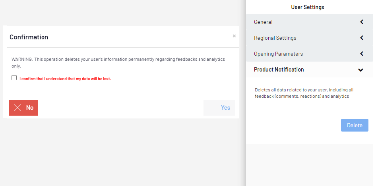Expand the Regional Settings chevron arrow

(361, 38)
